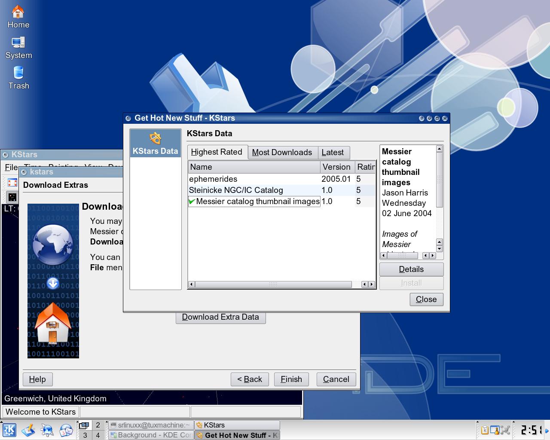
Task: Click the KStars toolbar star icon
Action: pyautogui.click(x=12, y=197)
